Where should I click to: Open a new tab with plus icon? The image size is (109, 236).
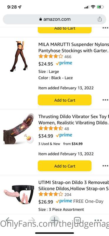(x=54, y=220)
